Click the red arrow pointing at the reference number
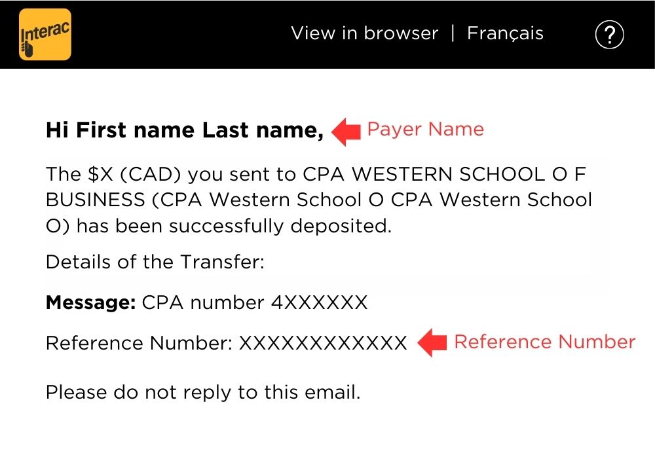Screen dimensions: 655x453 tap(432, 342)
